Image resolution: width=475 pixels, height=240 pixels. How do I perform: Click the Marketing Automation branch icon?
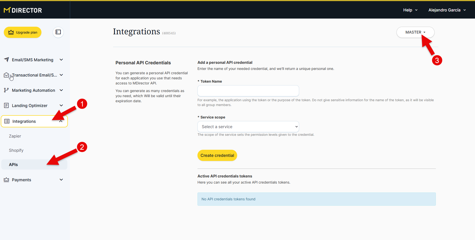pyautogui.click(x=6, y=90)
